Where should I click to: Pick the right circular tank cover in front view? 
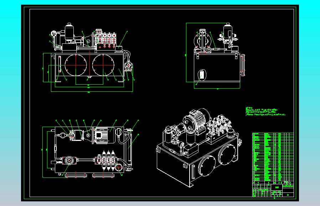tap(103, 65)
